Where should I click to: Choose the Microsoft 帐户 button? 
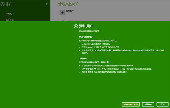pos(131,104)
